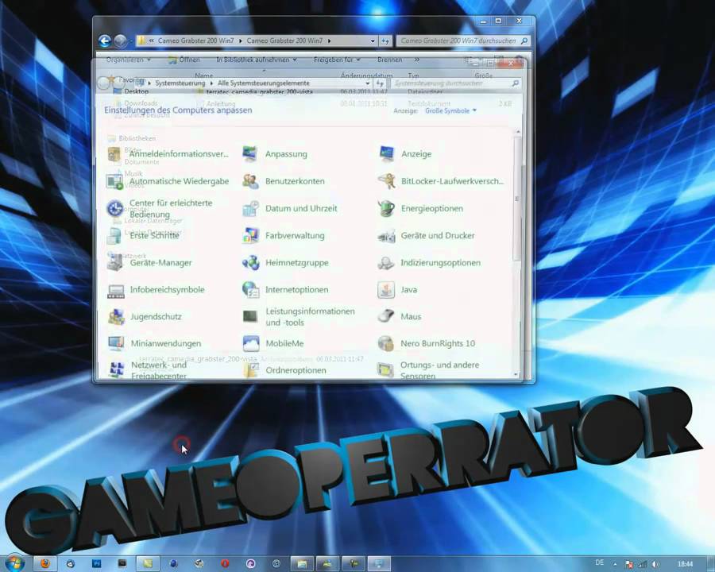The image size is (715, 572).
Task: Launch Firefox from the taskbar
Action: click(44, 564)
